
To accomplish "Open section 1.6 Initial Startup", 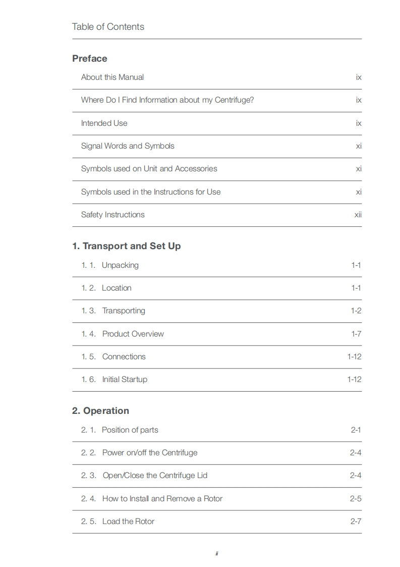I will pyautogui.click(x=125, y=380).
